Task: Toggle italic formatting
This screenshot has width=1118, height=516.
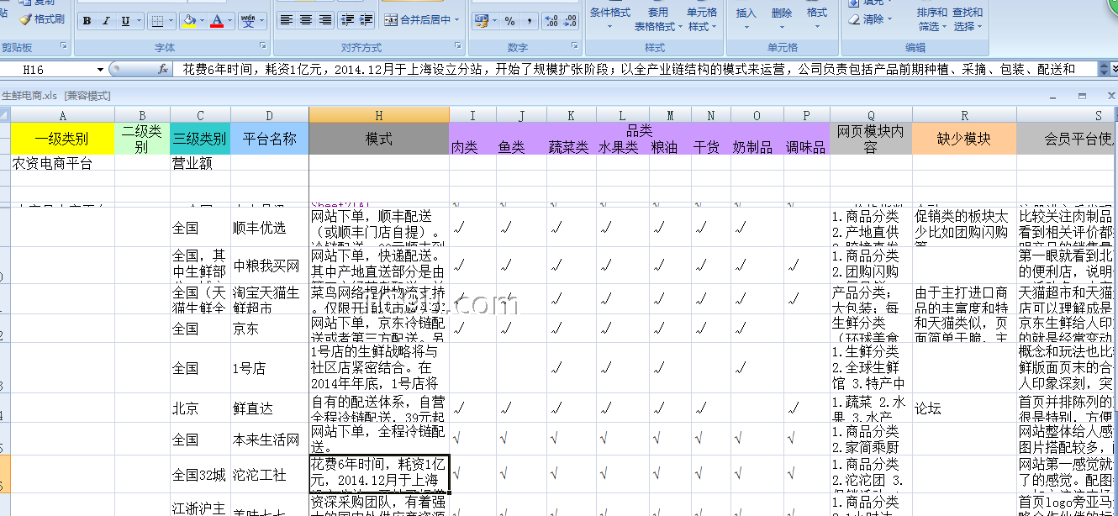Action: (104, 21)
